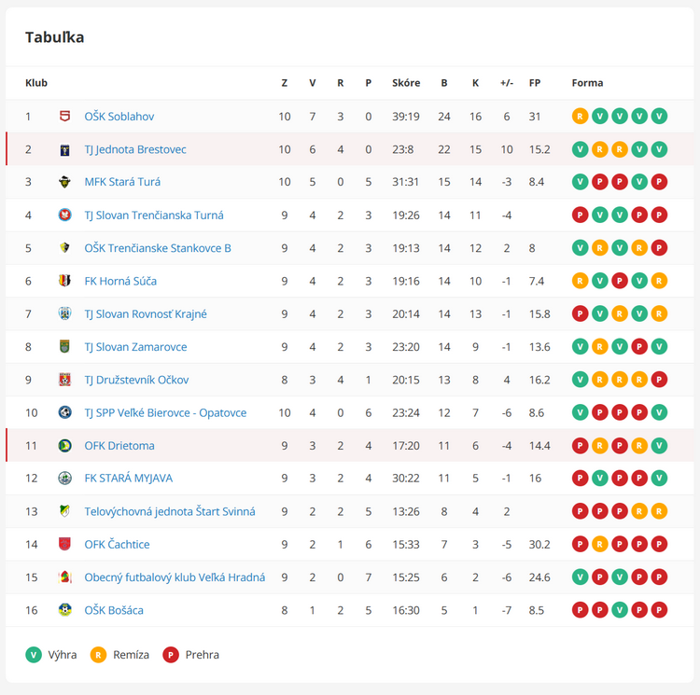
Task: Click the TJ Družstevník Očkov crest icon
Action: click(x=64, y=380)
